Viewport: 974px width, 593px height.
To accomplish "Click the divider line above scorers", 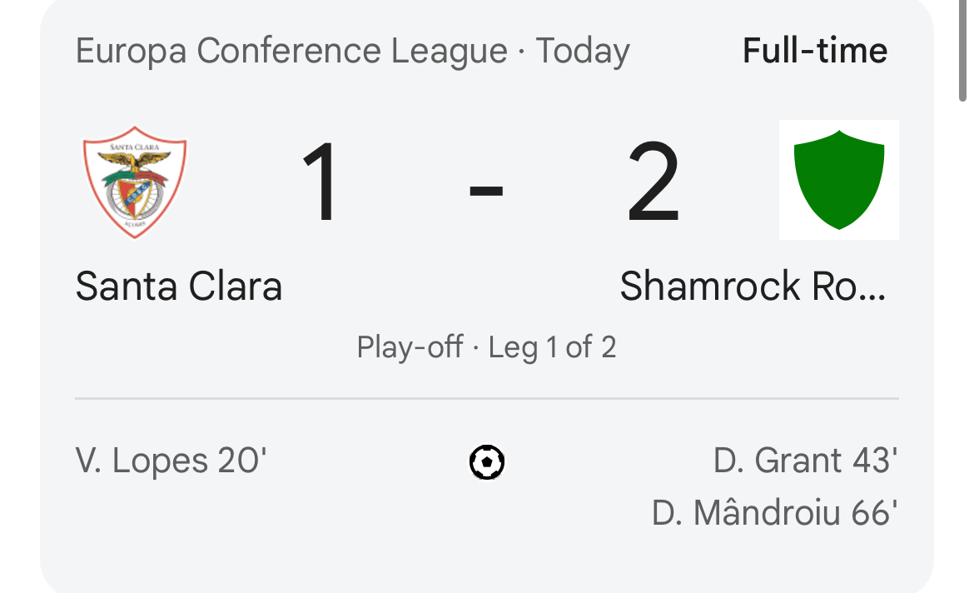I will tap(487, 398).
